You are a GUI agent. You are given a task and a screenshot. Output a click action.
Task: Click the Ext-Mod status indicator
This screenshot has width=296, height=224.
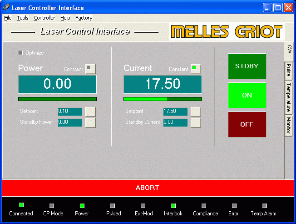pos(143,206)
